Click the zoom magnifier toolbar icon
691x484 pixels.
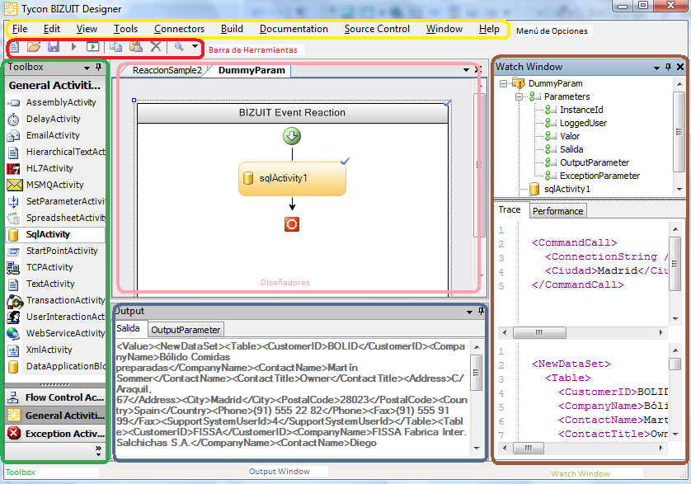(178, 46)
